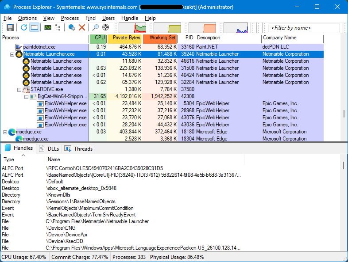The width and height of the screenshot is (348, 262).
Task: Open the System Information graph icon
Action: [x=48, y=27]
